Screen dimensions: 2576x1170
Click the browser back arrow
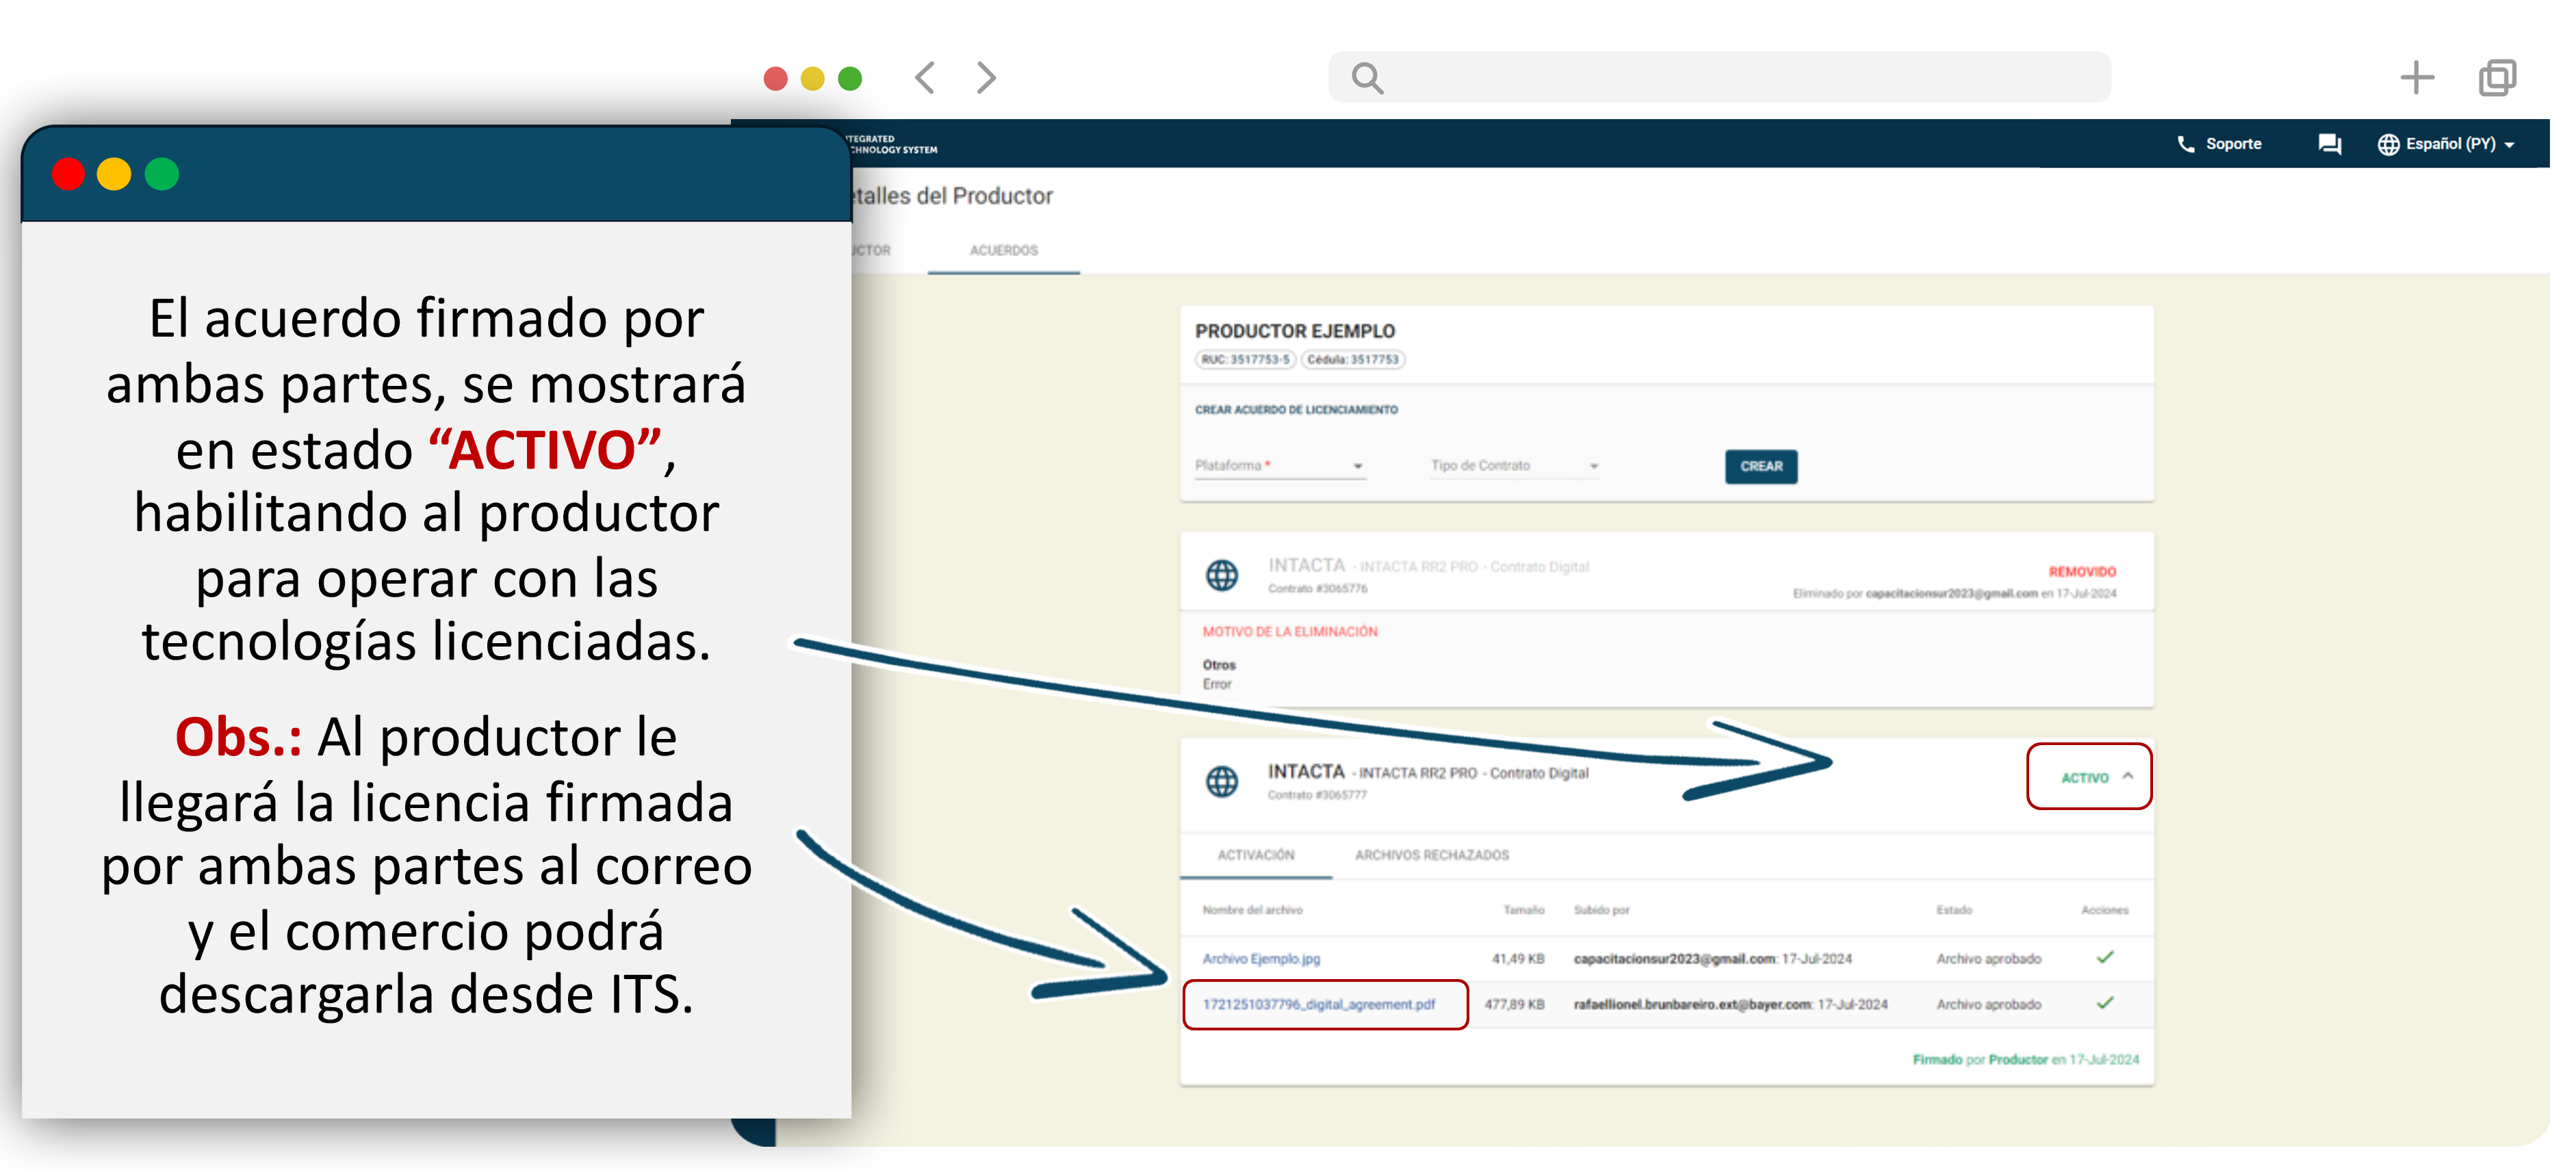pos(925,78)
